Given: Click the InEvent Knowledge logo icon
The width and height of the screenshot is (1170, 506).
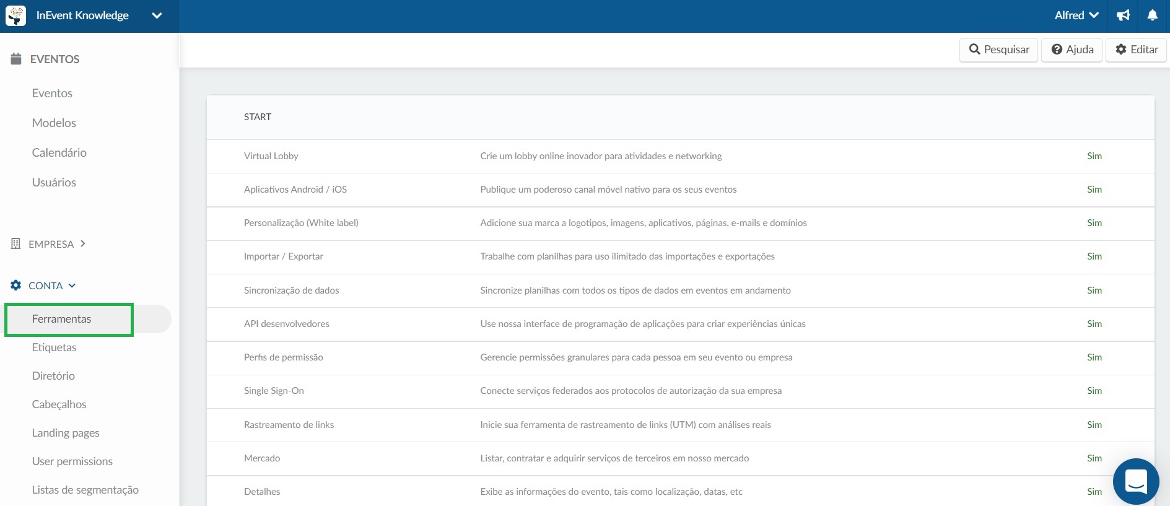Looking at the screenshot, I should coord(15,15).
